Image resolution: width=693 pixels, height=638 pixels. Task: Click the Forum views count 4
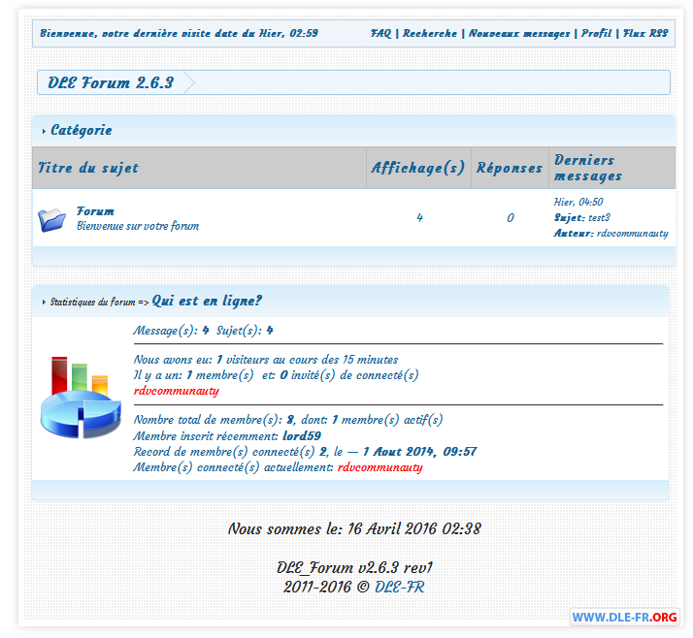pyautogui.click(x=419, y=217)
